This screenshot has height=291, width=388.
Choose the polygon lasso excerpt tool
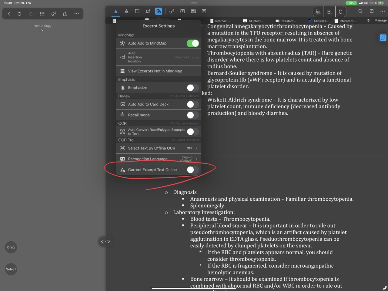(148, 11)
